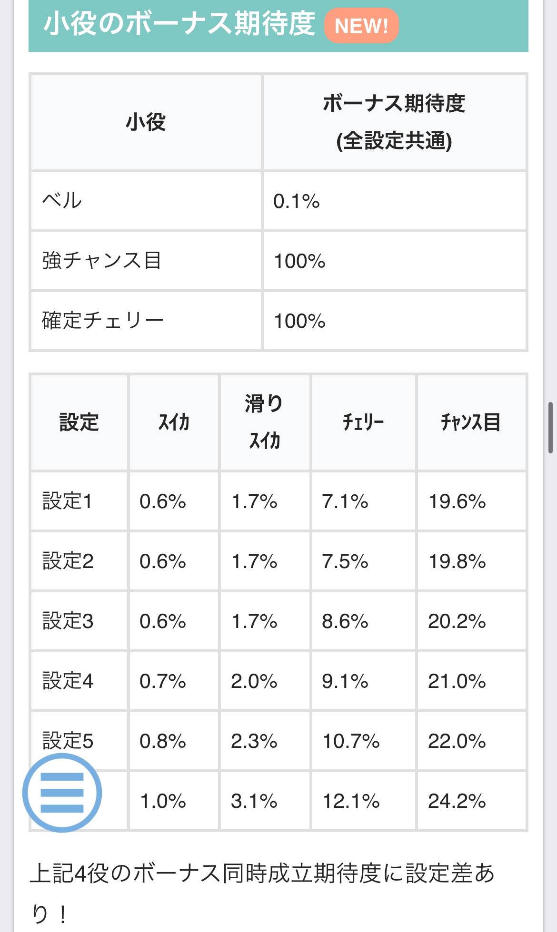Click the チェリー column header
Viewport: 557px width, 932px height.
pyautogui.click(x=363, y=422)
